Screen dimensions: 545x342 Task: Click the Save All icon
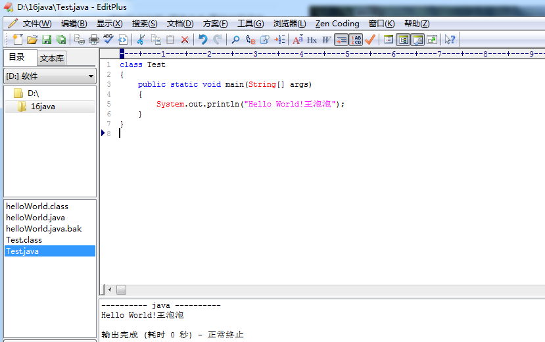click(61, 39)
